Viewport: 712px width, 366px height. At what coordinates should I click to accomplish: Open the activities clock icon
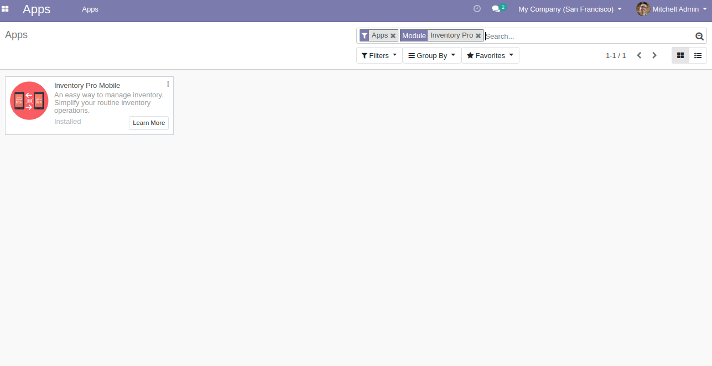477,8
